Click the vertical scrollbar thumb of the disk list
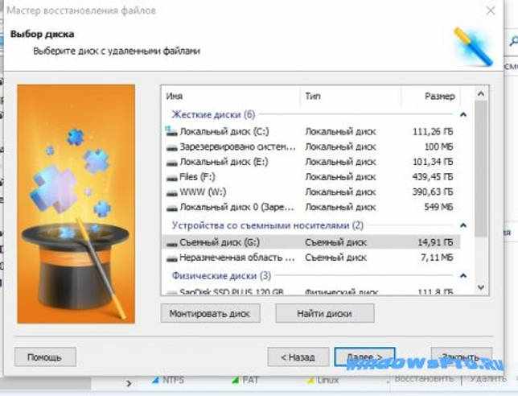518x396 pixels. 481,168
